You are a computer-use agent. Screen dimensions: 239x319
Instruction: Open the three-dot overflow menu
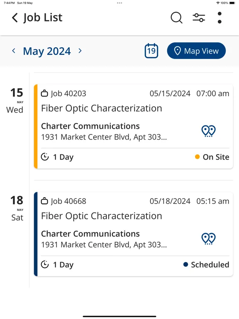point(219,18)
